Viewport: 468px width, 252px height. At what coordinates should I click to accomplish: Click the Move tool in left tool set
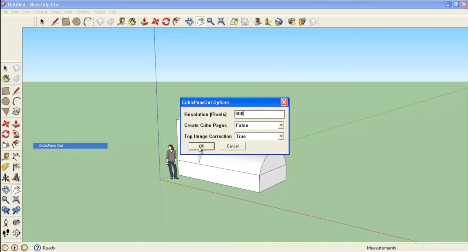5,124
